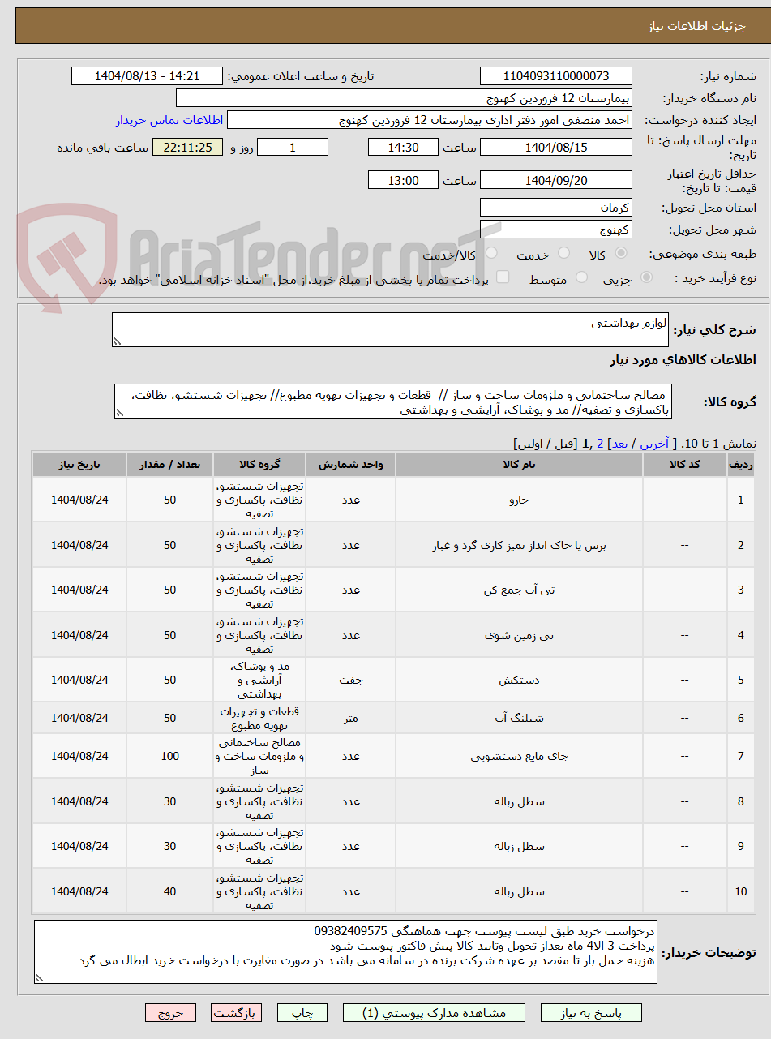
Task: Click the واحد شمارش column header
Action: 350,465
